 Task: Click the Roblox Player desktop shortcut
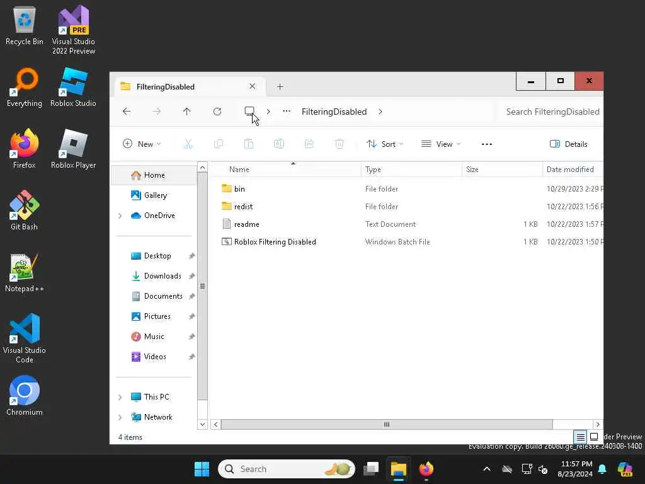click(x=73, y=149)
